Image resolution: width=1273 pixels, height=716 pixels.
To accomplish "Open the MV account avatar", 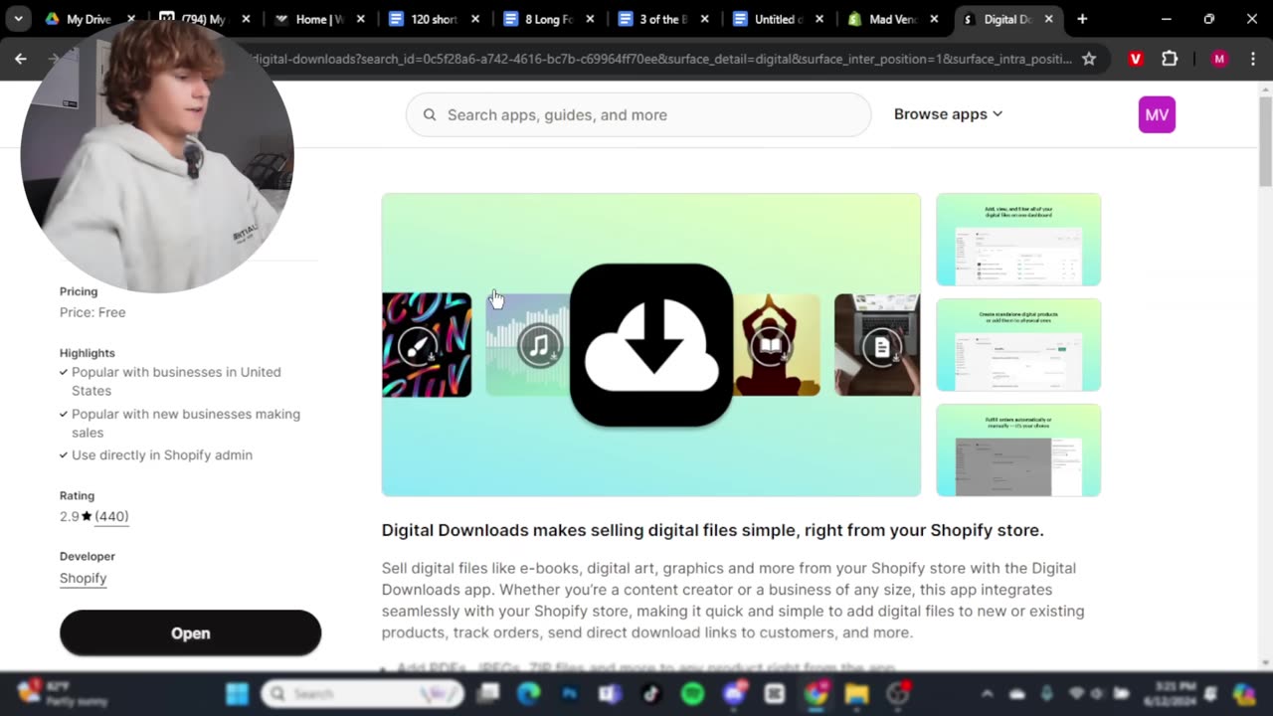I will tap(1157, 114).
